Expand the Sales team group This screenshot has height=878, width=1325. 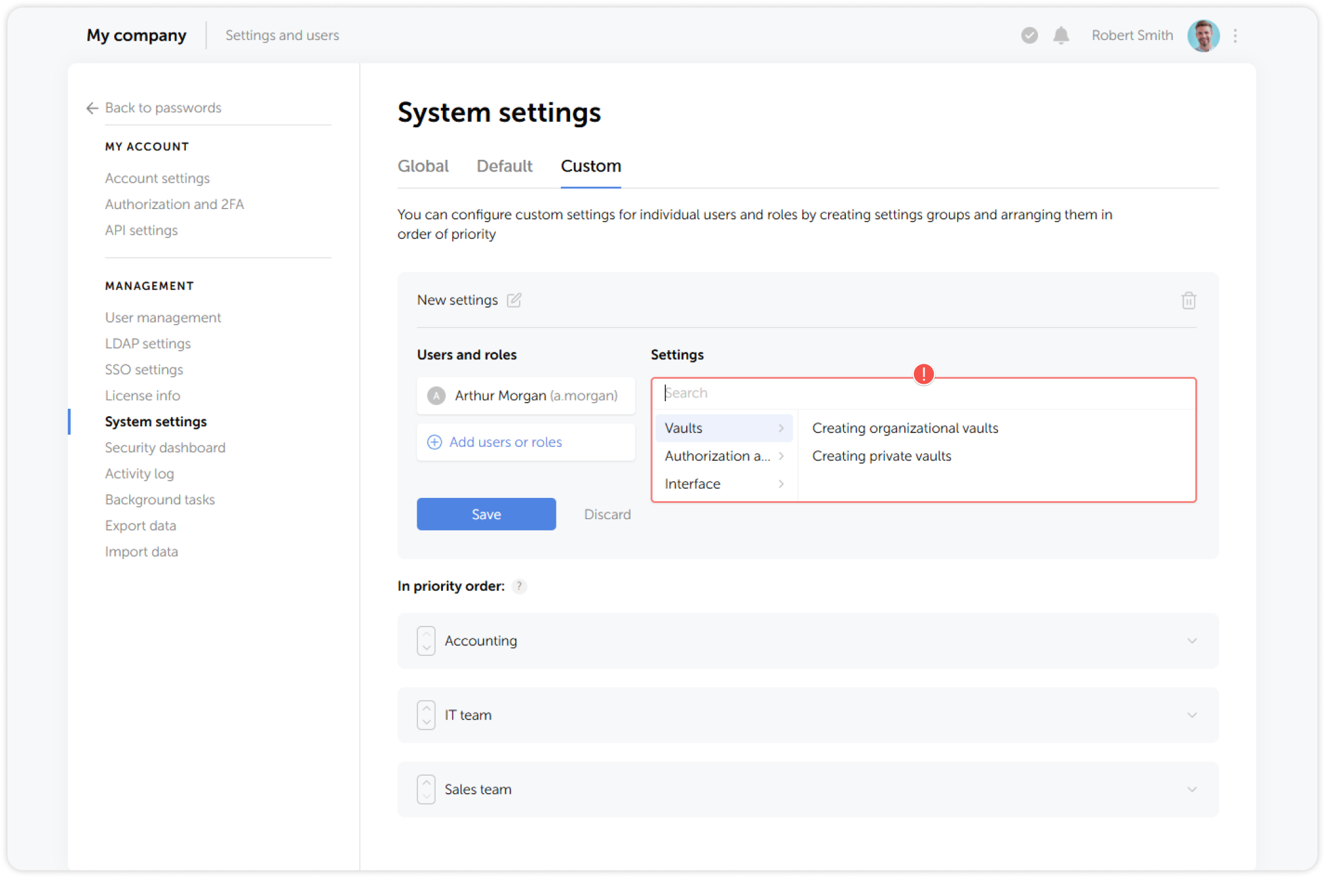tap(1192, 789)
